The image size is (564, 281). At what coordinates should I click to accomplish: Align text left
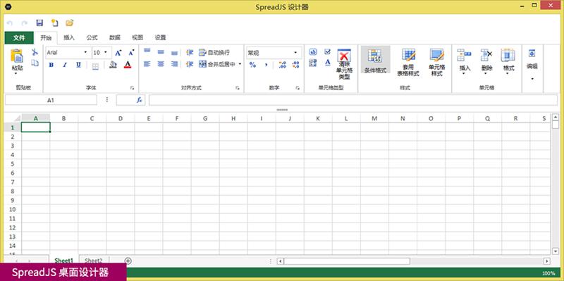(x=147, y=64)
